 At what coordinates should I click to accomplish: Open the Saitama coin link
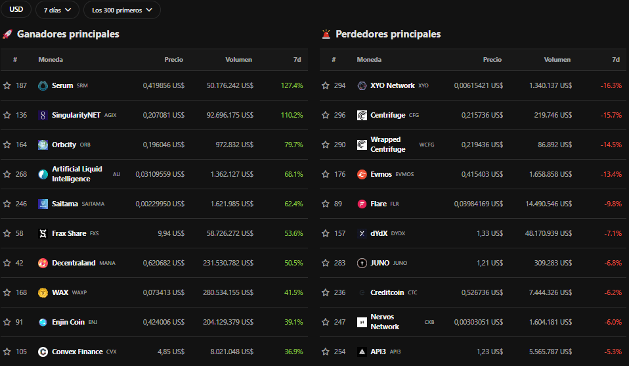tap(64, 204)
